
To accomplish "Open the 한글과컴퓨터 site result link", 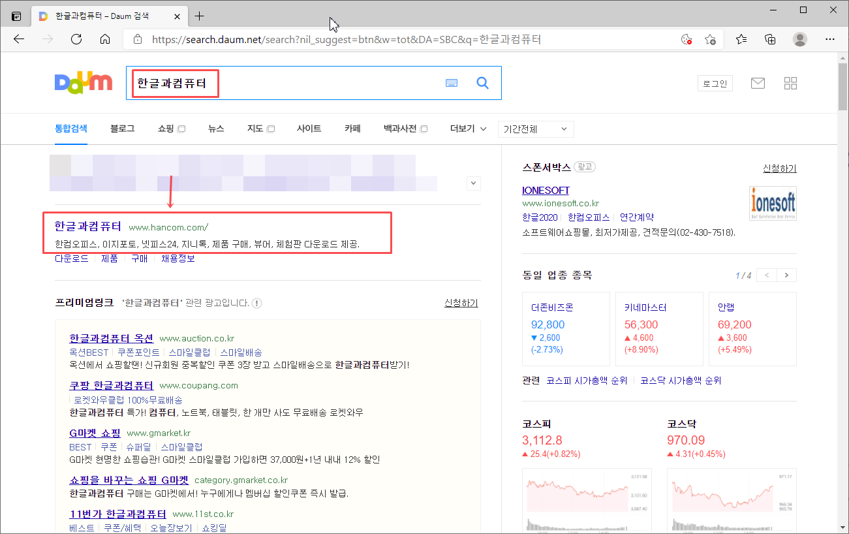I will pyautogui.click(x=88, y=227).
